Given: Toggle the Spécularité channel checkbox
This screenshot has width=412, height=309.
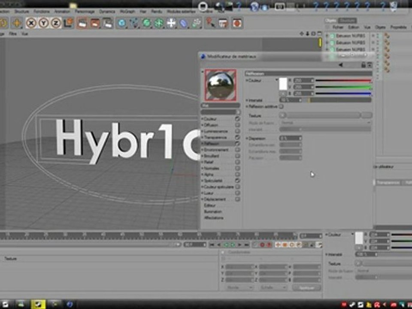Looking at the screenshot, I should click(x=237, y=181).
